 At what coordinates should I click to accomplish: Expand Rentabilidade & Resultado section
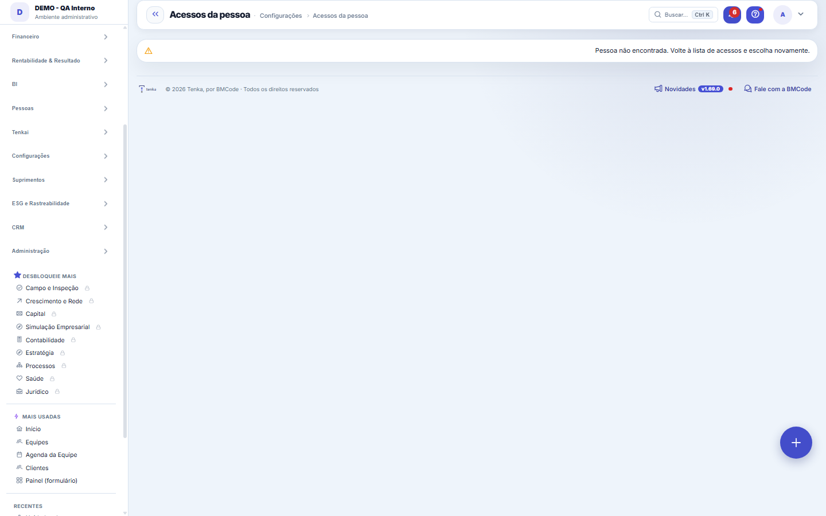[x=60, y=61]
